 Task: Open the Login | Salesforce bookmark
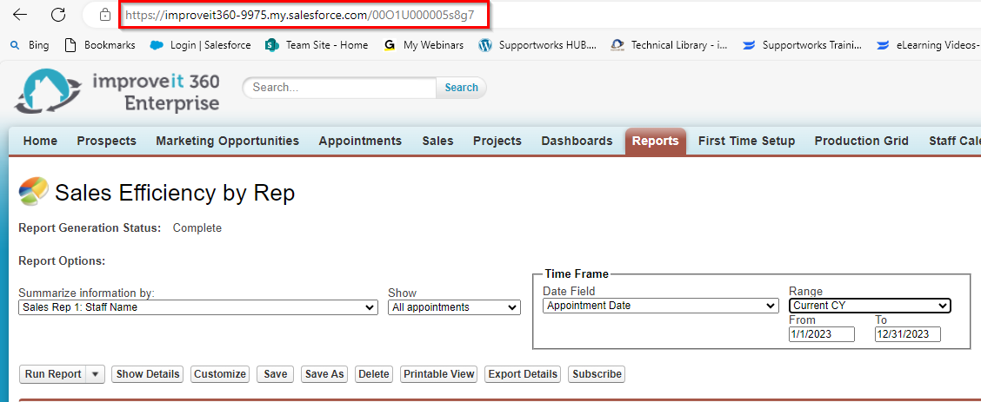coord(201,45)
